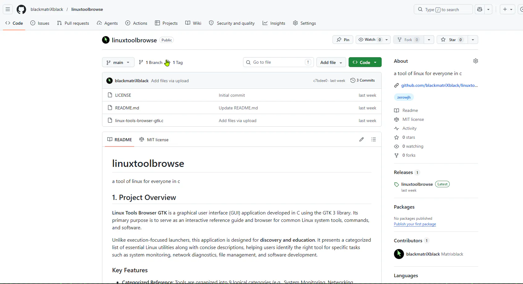
Task: View 0 forks link
Action: [x=405, y=155]
